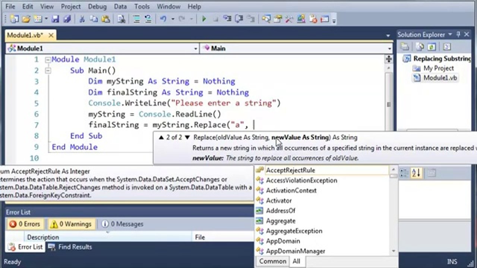The height and width of the screenshot is (268, 477).
Task: Select My Project in Solution Explorer
Action: (x=438, y=68)
